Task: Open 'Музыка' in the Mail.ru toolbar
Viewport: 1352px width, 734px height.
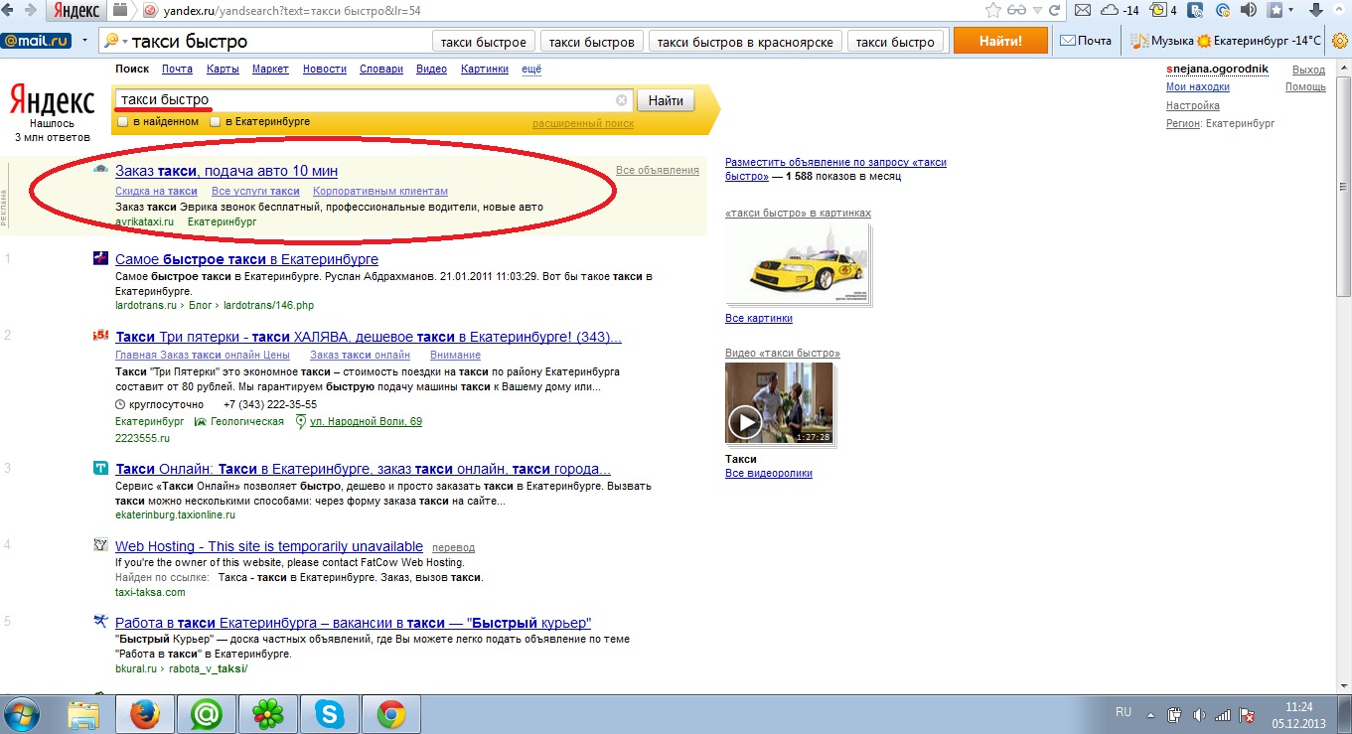Action: click(x=1162, y=41)
